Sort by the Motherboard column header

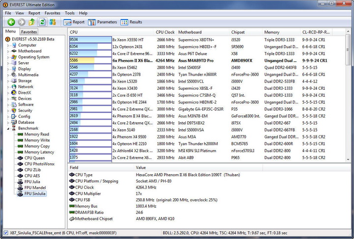[x=203, y=32]
